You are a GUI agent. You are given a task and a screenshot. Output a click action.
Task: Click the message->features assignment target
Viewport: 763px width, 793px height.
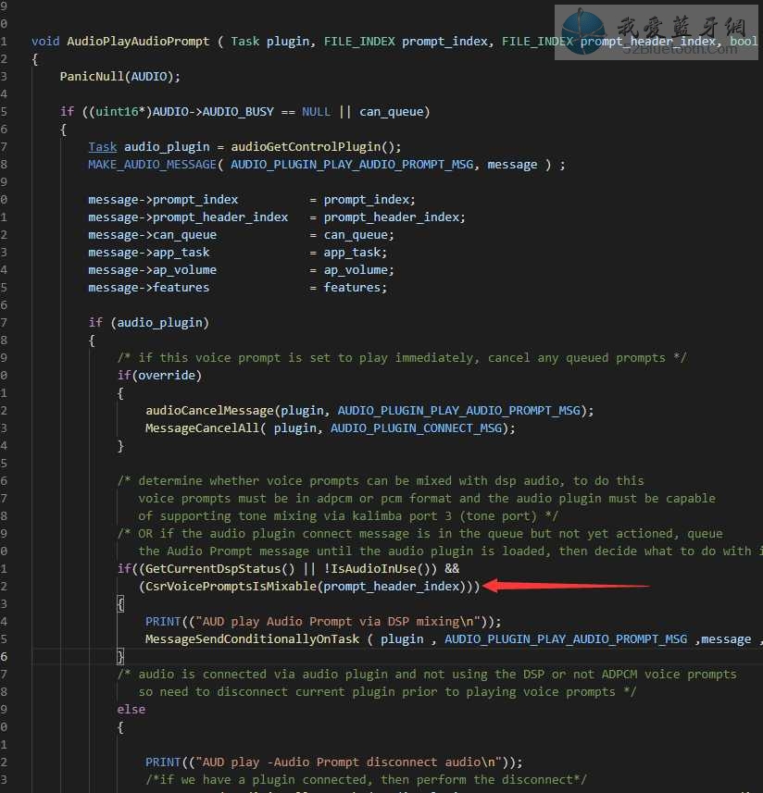(148, 288)
